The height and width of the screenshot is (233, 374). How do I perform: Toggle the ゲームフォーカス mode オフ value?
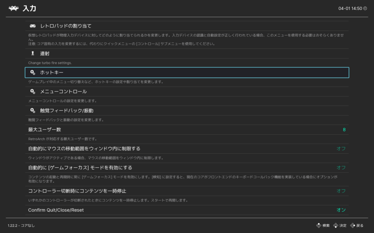pyautogui.click(x=341, y=167)
